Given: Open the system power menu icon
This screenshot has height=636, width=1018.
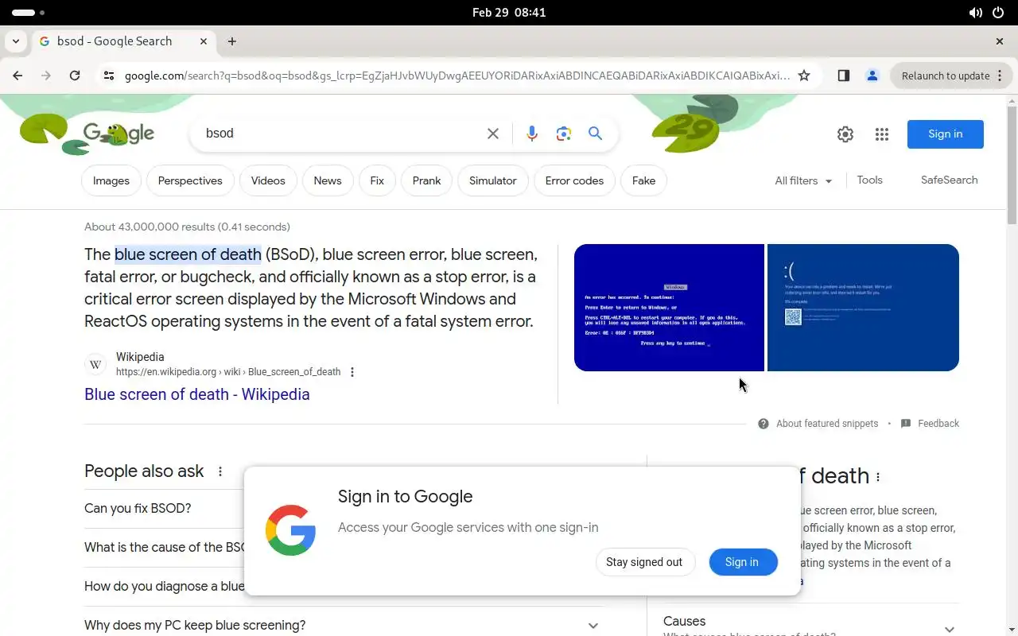Looking at the screenshot, I should click(999, 13).
